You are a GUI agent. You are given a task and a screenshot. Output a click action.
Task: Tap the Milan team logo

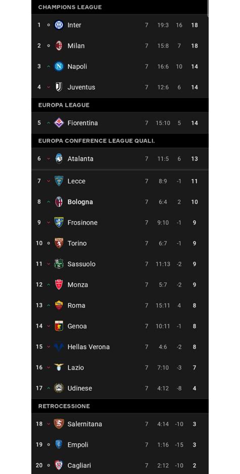[x=59, y=46]
